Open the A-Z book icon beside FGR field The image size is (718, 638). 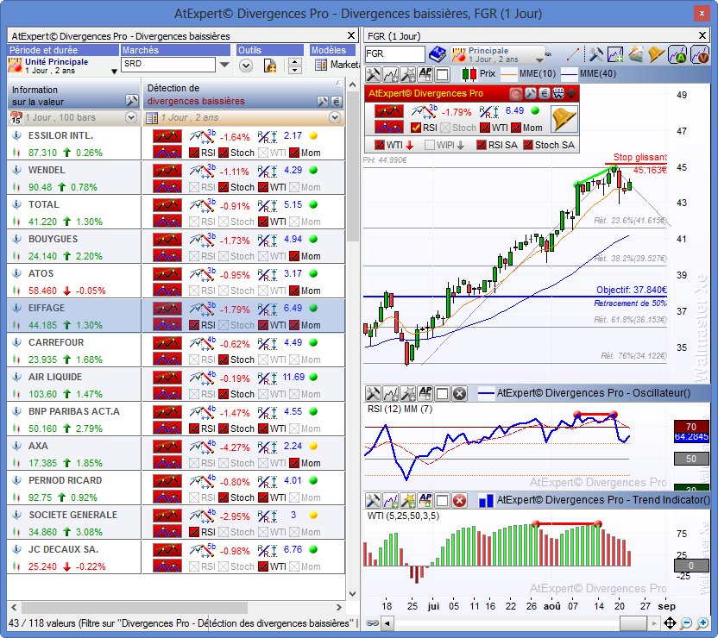(438, 54)
